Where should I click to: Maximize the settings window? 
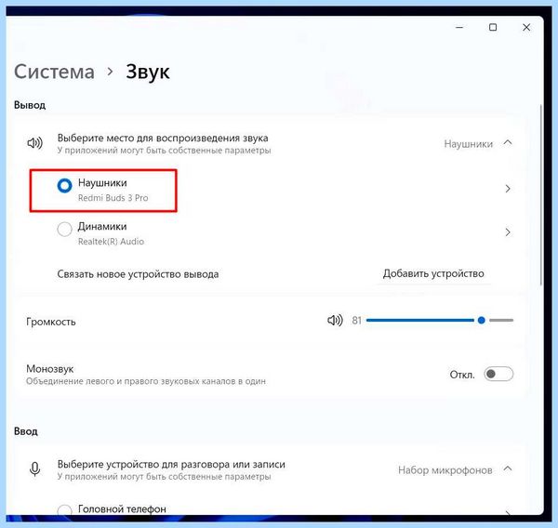493,27
